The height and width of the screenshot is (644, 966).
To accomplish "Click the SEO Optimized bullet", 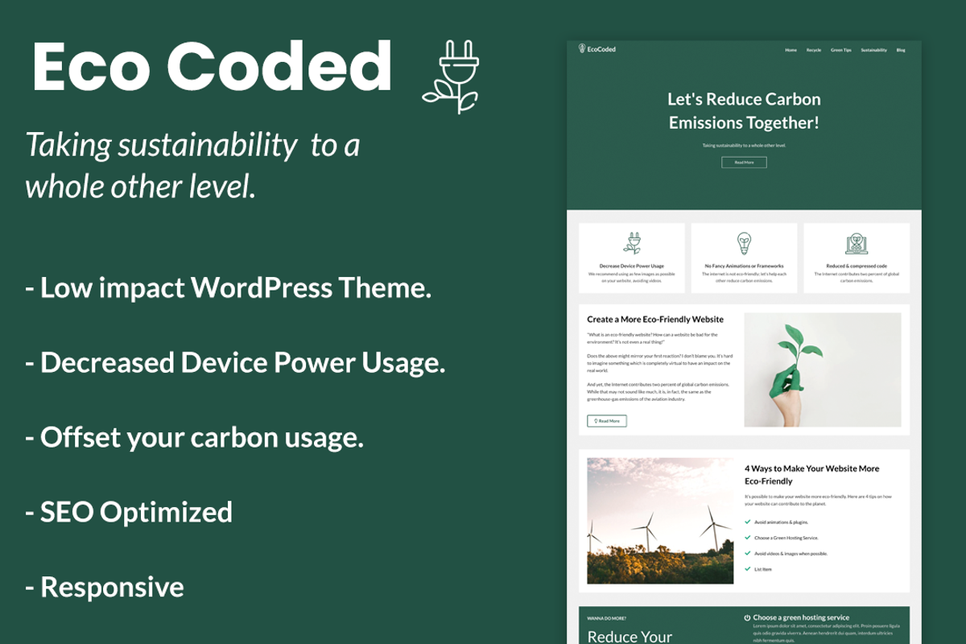I will coord(129,512).
